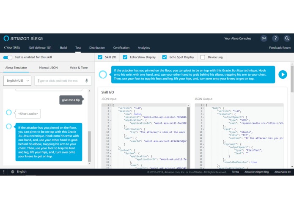Screen dimensions: 294x209
Task: Uncheck the Skill I/O checkbox
Action: tap(100, 57)
